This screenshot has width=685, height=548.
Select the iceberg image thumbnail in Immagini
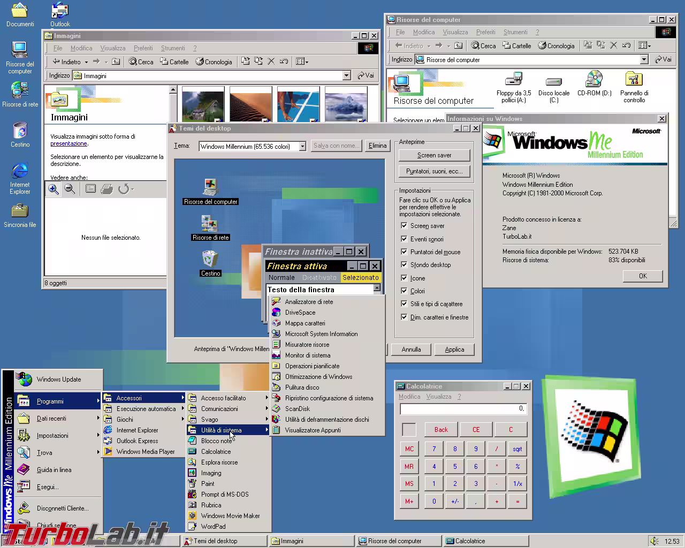pos(346,104)
